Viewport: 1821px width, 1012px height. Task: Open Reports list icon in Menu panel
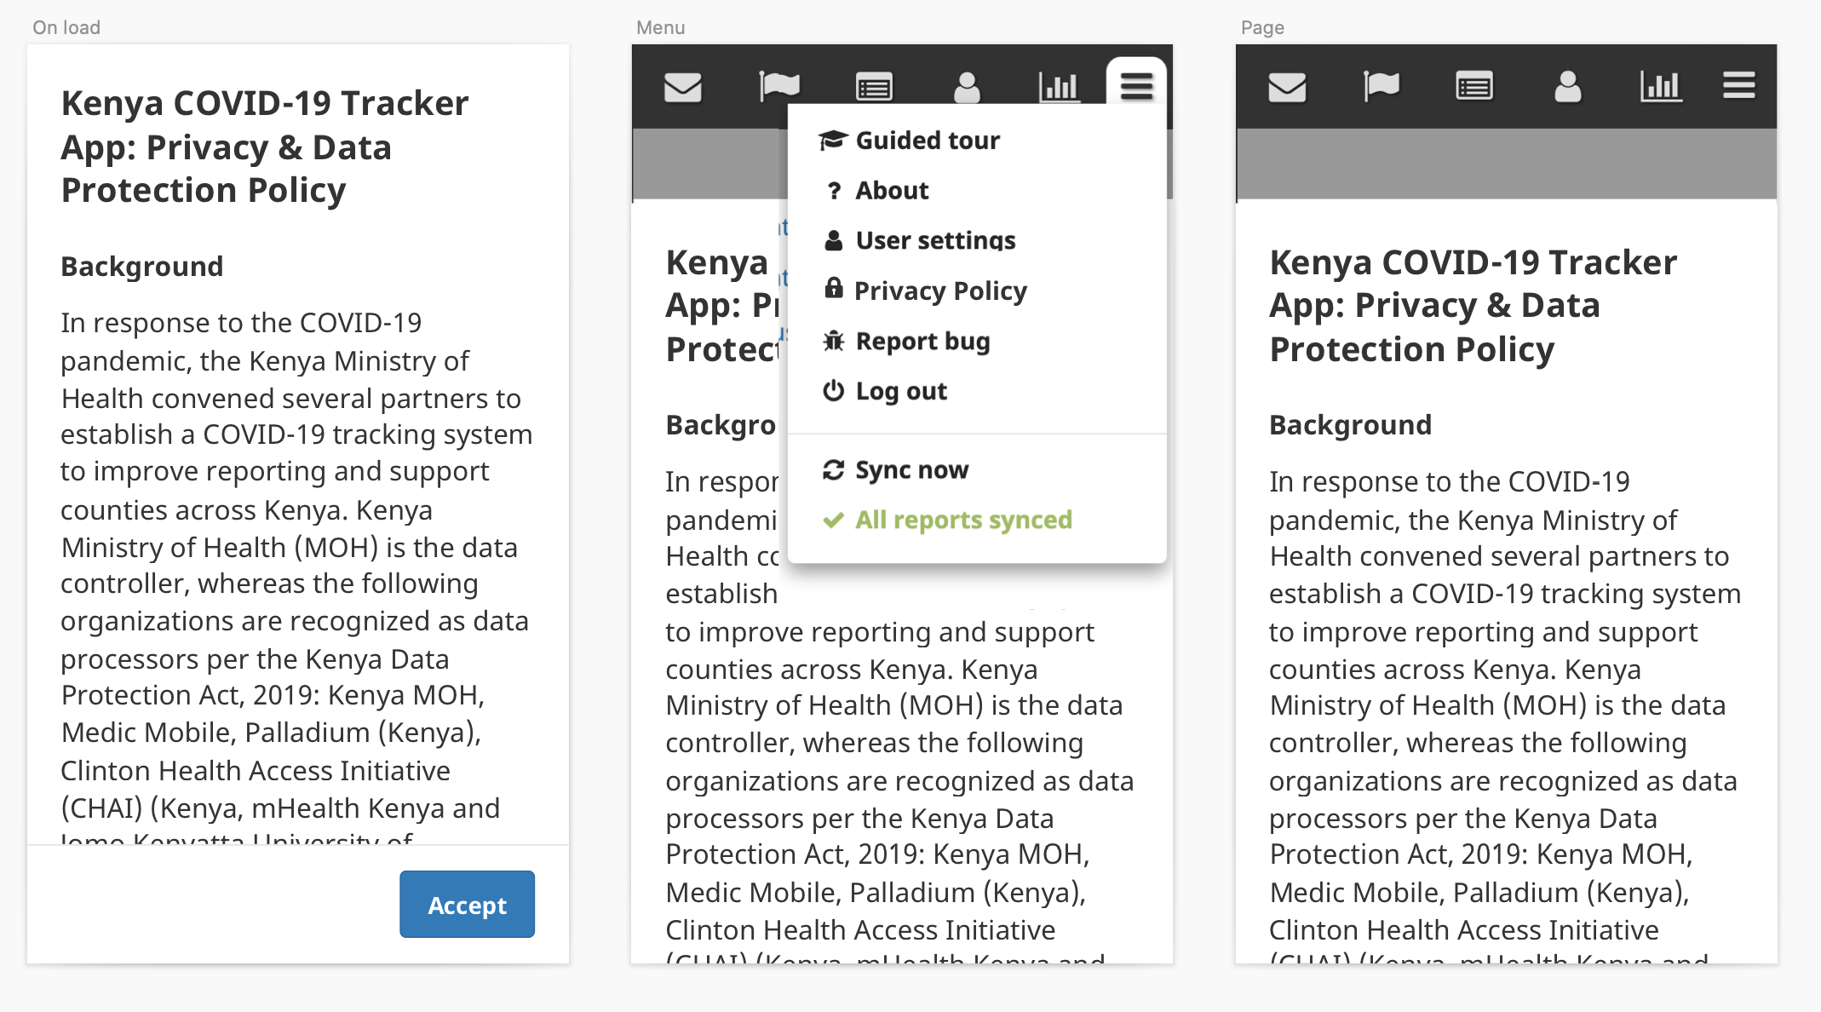pos(874,87)
